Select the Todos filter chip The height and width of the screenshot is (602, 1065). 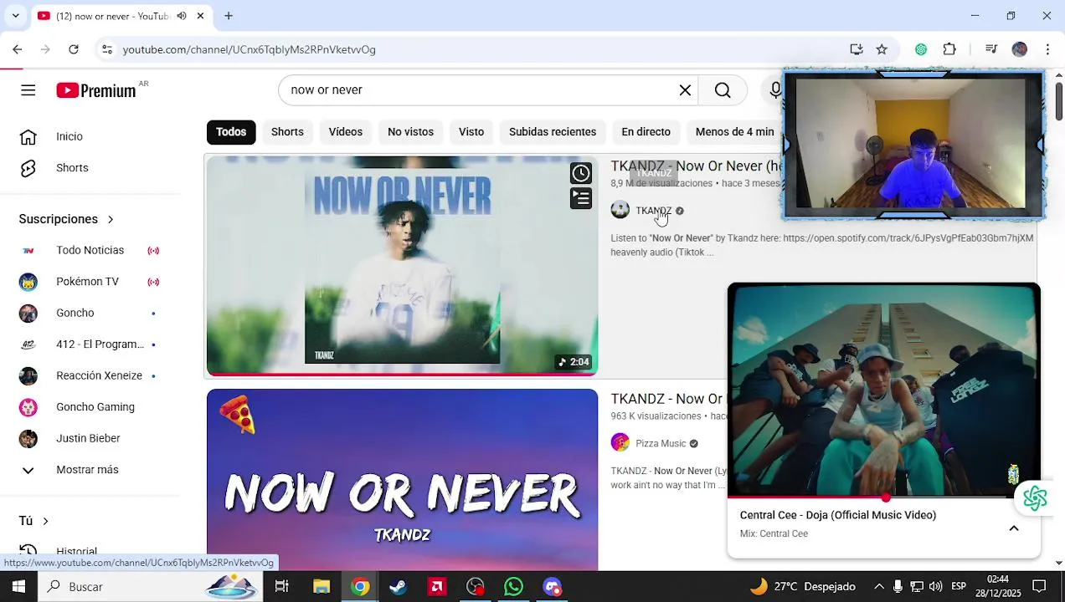[x=231, y=132]
